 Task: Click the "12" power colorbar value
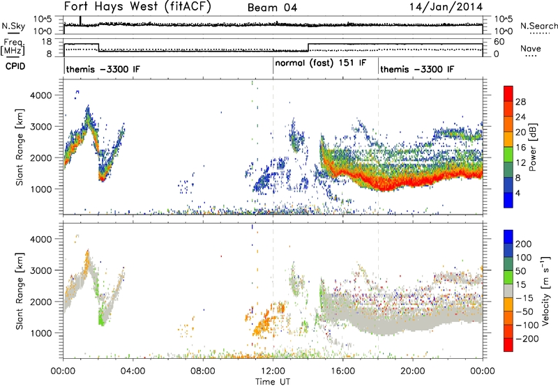pos(520,163)
